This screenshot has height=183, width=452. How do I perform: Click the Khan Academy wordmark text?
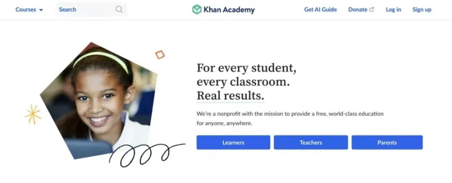(x=229, y=10)
